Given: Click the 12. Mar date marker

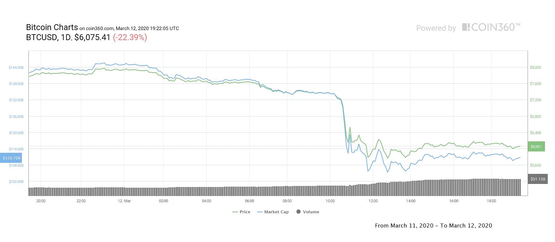Looking at the screenshot, I should [124, 201].
